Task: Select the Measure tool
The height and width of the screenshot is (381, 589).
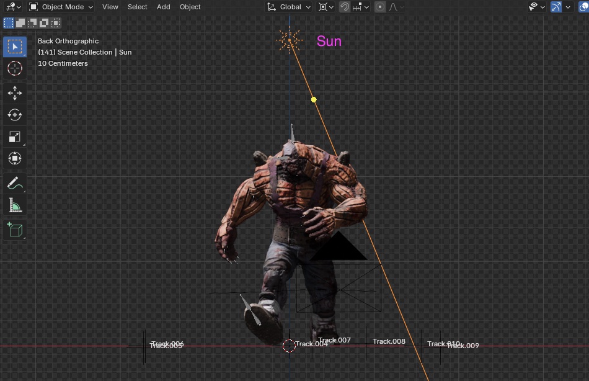Action: (15, 205)
